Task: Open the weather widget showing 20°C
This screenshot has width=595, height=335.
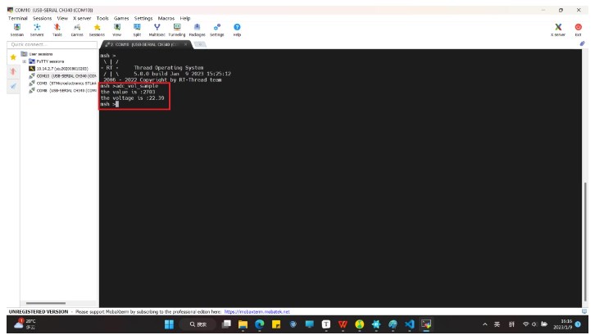Action: (x=25, y=324)
